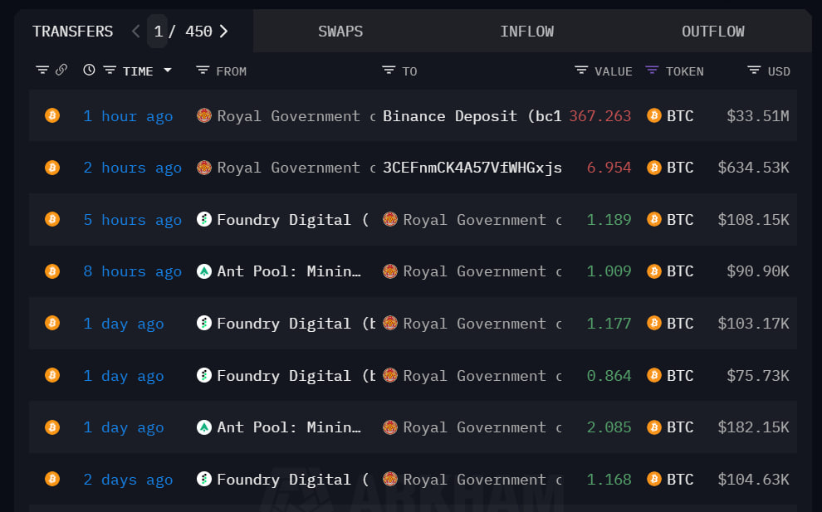Viewport: 822px width, 512px height.
Task: Click the USD amount $108.15K
Action: (x=753, y=220)
